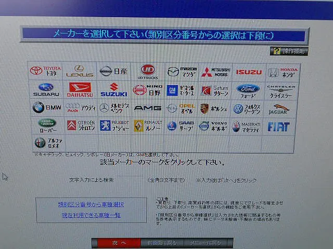The image size is (333, 249).
Task: Choose the Land Rover logo
Action: pos(47,126)
